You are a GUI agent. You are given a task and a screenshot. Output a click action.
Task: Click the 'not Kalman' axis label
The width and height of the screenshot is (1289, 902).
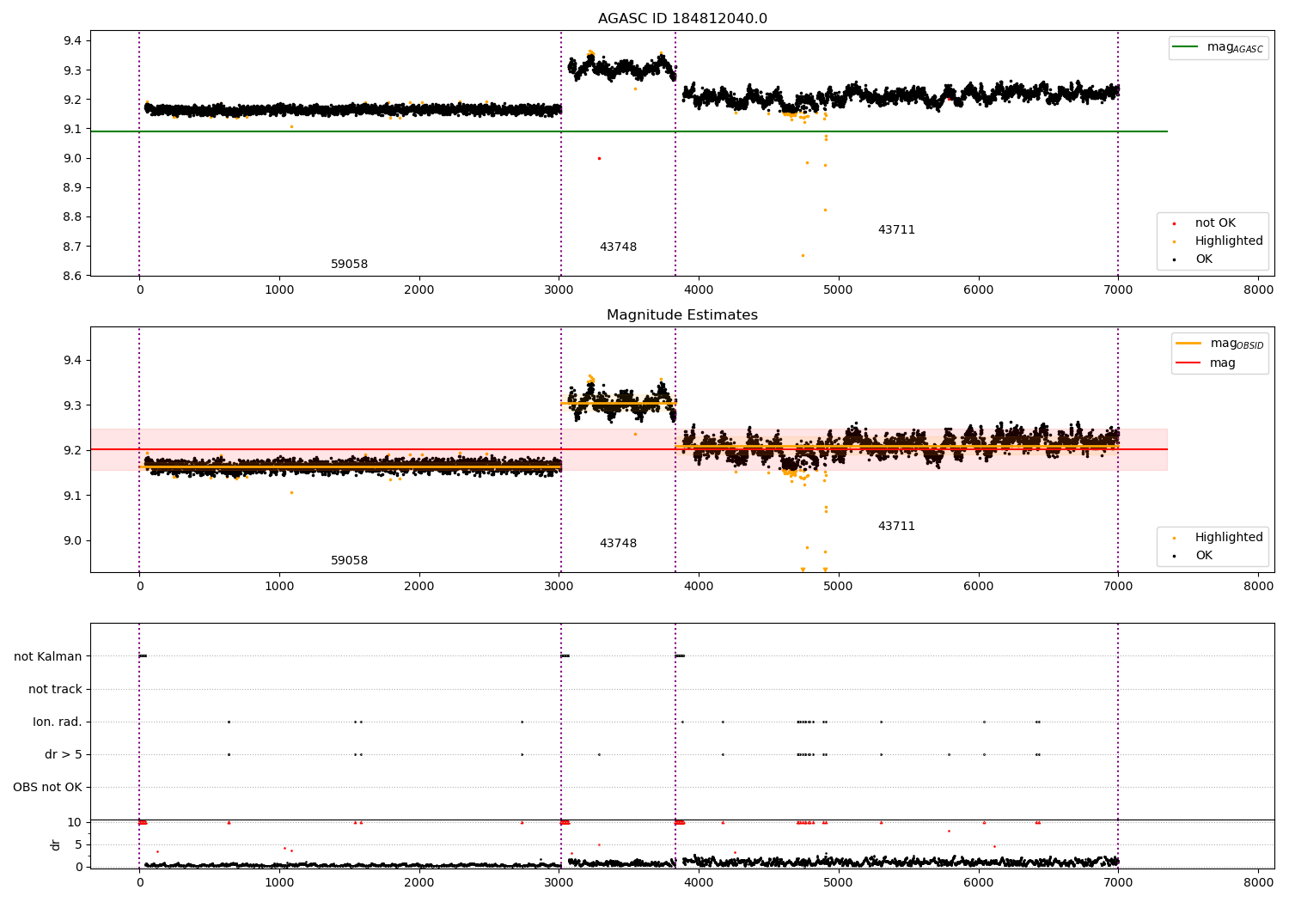click(x=48, y=657)
